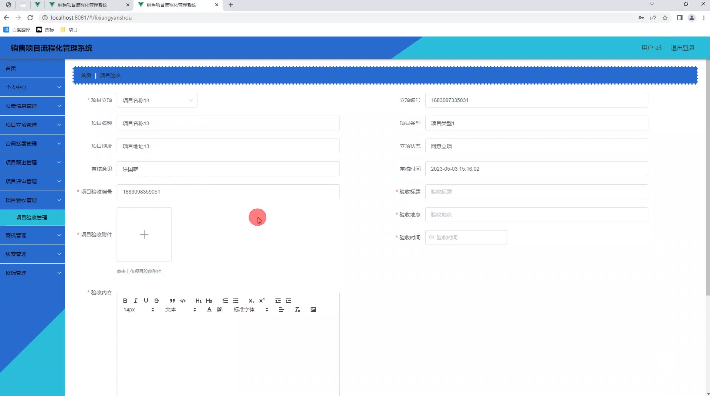Image resolution: width=710 pixels, height=396 pixels.
Task: Toggle strikethrough formatting
Action: [x=156, y=301]
